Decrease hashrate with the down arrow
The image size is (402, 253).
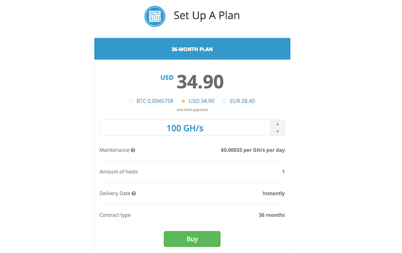point(278,132)
